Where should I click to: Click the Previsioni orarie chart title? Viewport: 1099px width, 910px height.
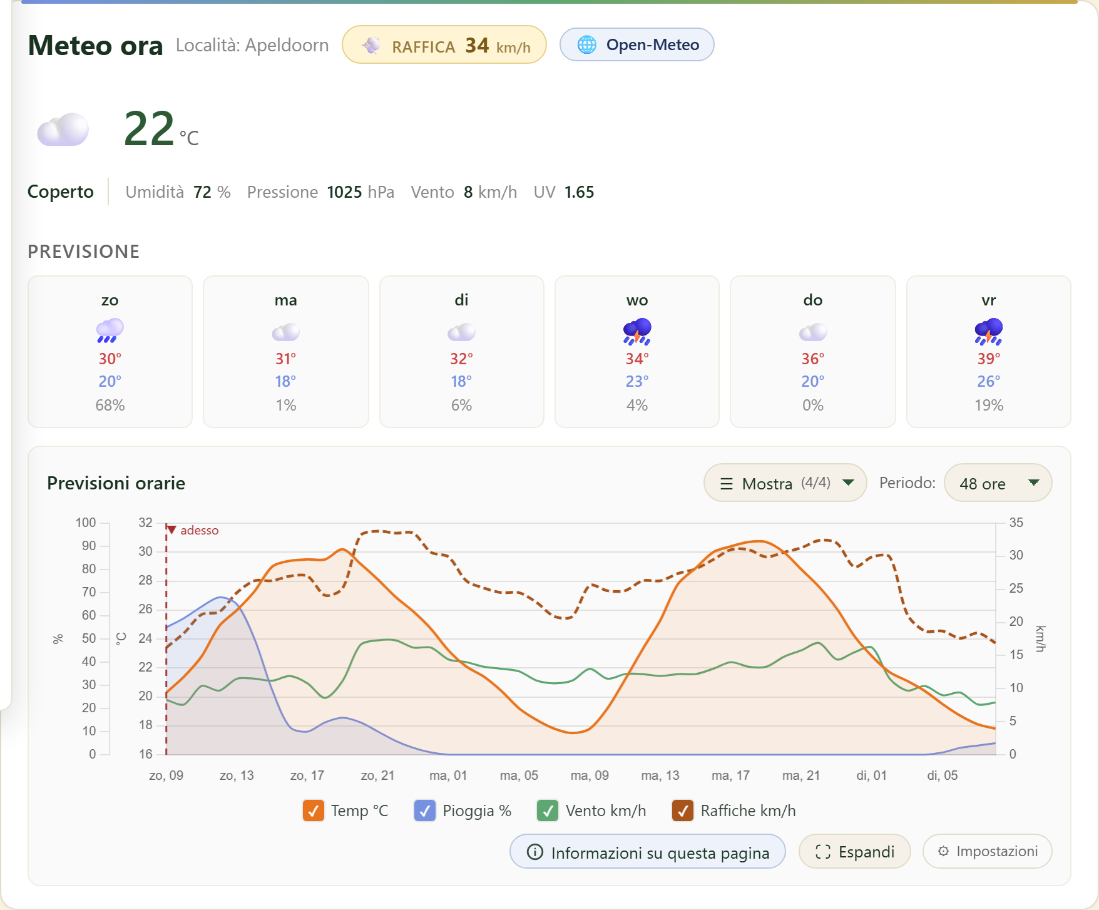tap(116, 483)
